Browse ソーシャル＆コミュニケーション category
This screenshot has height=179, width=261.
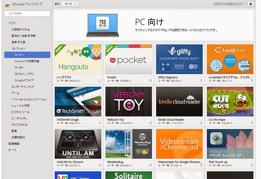29,99
